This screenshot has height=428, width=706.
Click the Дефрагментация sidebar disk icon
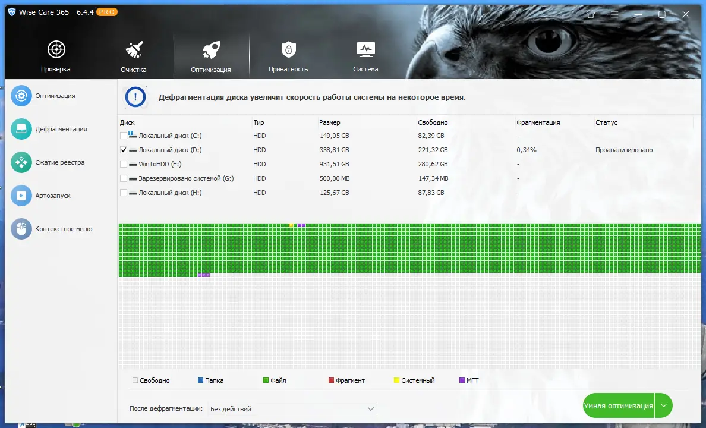21,129
